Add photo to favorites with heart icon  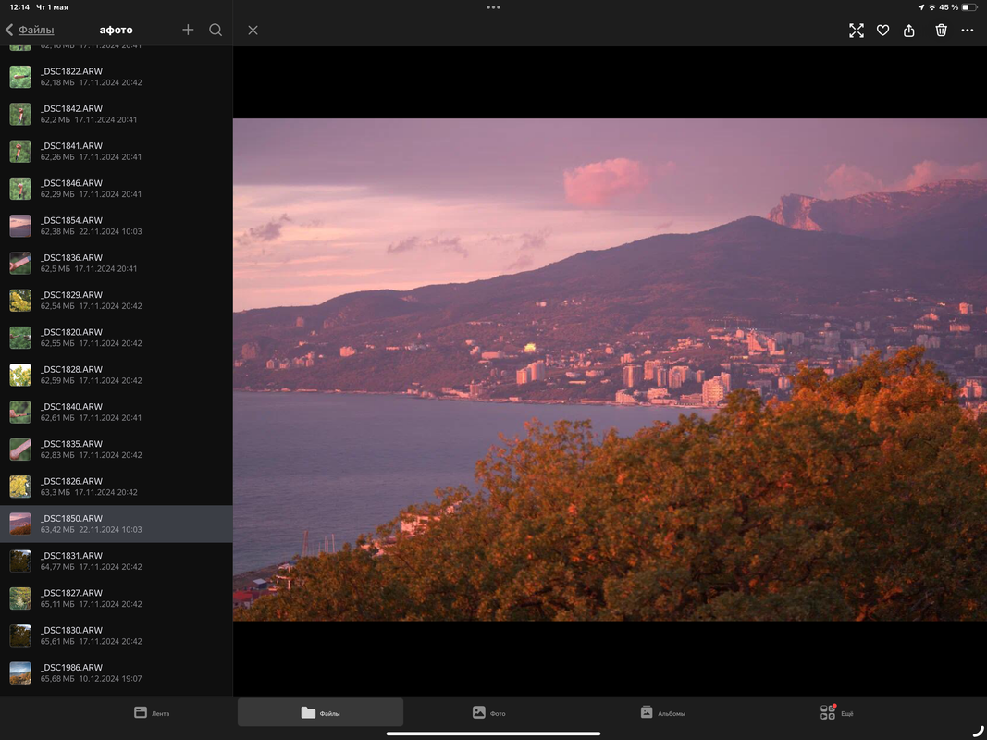point(882,31)
